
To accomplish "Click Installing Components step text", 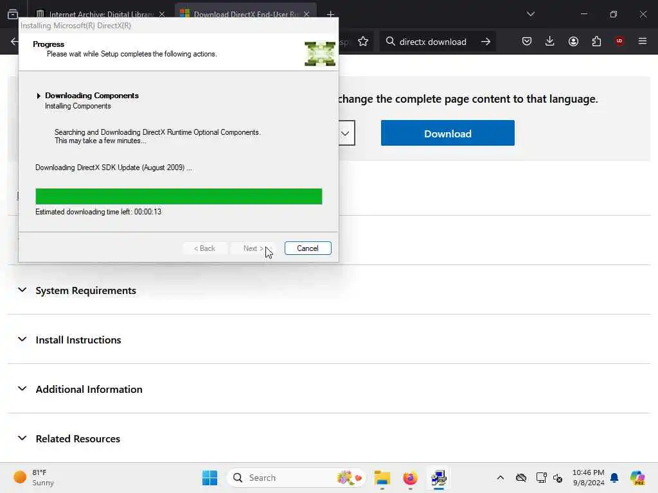I will pyautogui.click(x=78, y=106).
